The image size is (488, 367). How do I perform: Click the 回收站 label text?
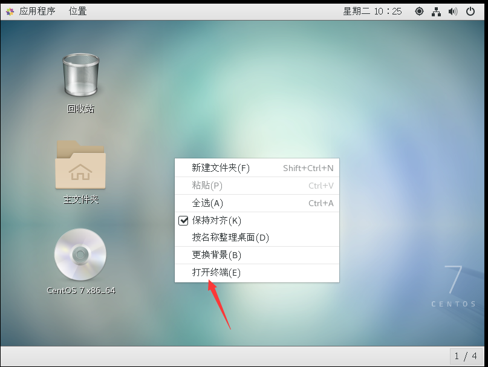coord(80,109)
